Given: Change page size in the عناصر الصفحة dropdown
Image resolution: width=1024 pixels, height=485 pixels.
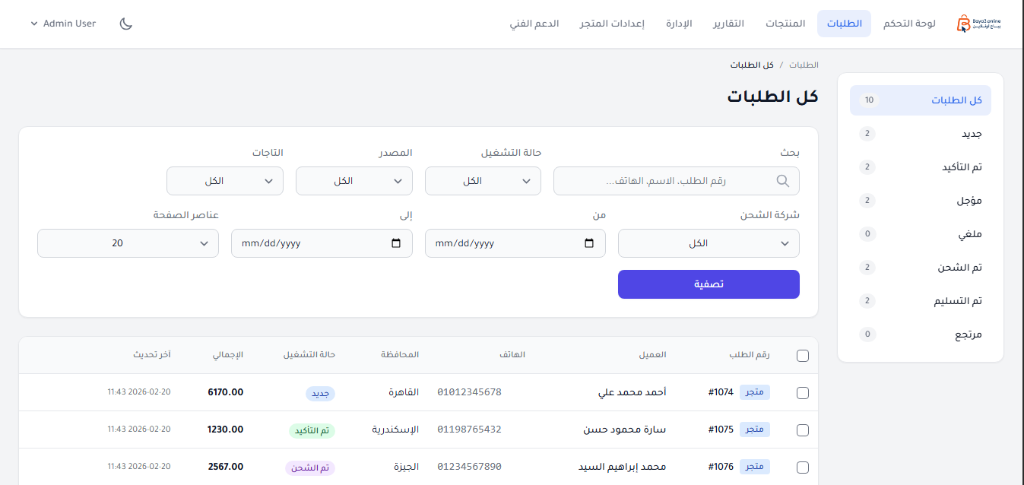Looking at the screenshot, I should click(127, 243).
